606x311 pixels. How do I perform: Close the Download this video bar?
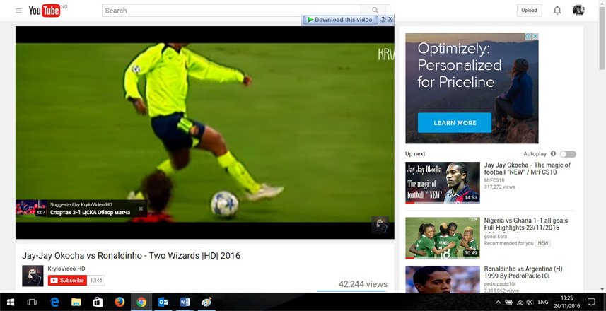pos(390,19)
